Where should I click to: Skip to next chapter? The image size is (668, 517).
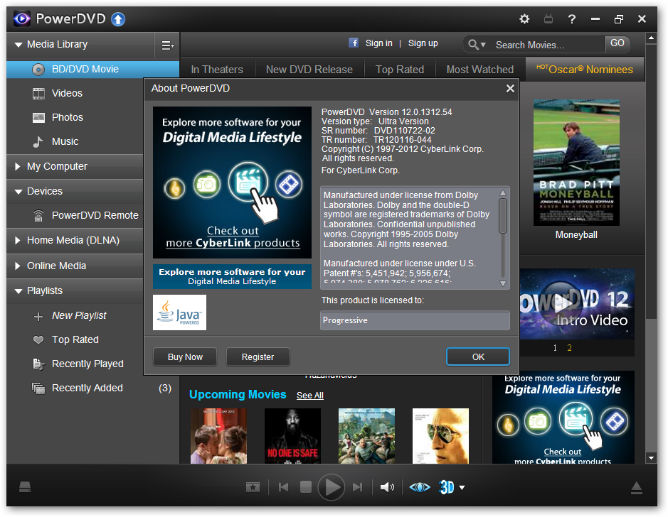click(357, 487)
